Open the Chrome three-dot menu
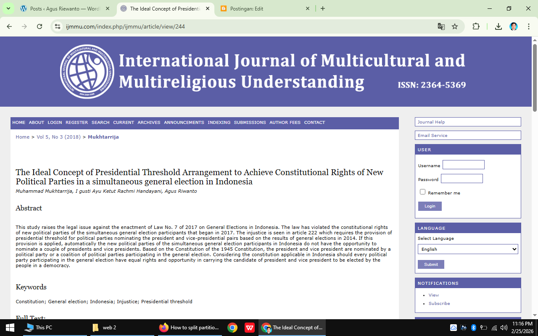538x336 pixels. (x=528, y=26)
